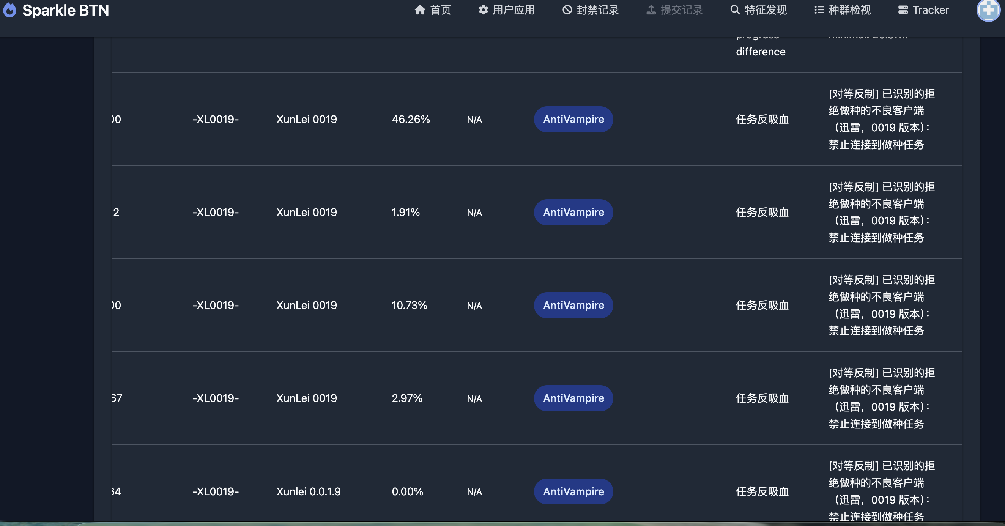
Task: Select the 1.91% progress value
Action: click(406, 212)
